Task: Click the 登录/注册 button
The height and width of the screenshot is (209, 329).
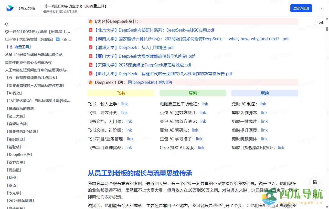Action: (301, 8)
